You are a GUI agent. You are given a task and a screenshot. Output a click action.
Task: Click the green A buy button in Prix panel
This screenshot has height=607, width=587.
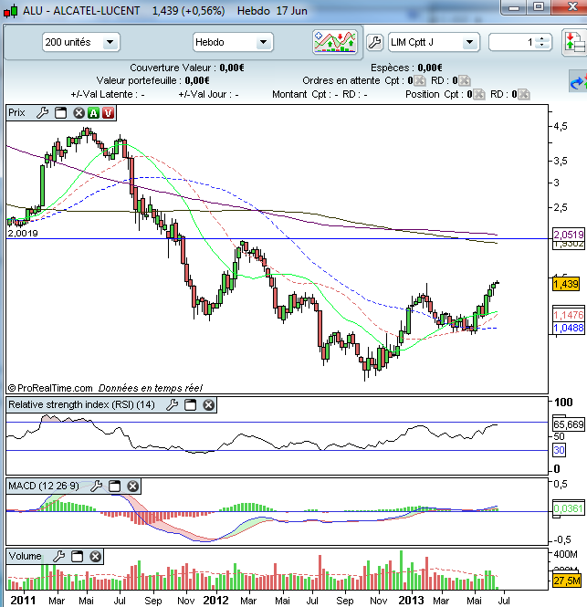[93, 113]
